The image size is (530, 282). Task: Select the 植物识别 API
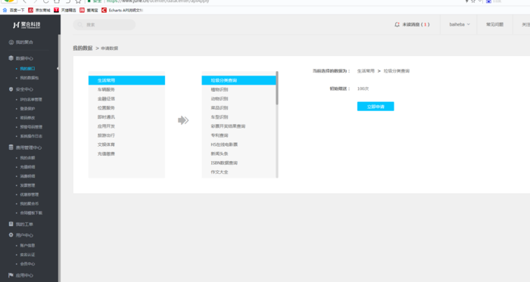238,89
